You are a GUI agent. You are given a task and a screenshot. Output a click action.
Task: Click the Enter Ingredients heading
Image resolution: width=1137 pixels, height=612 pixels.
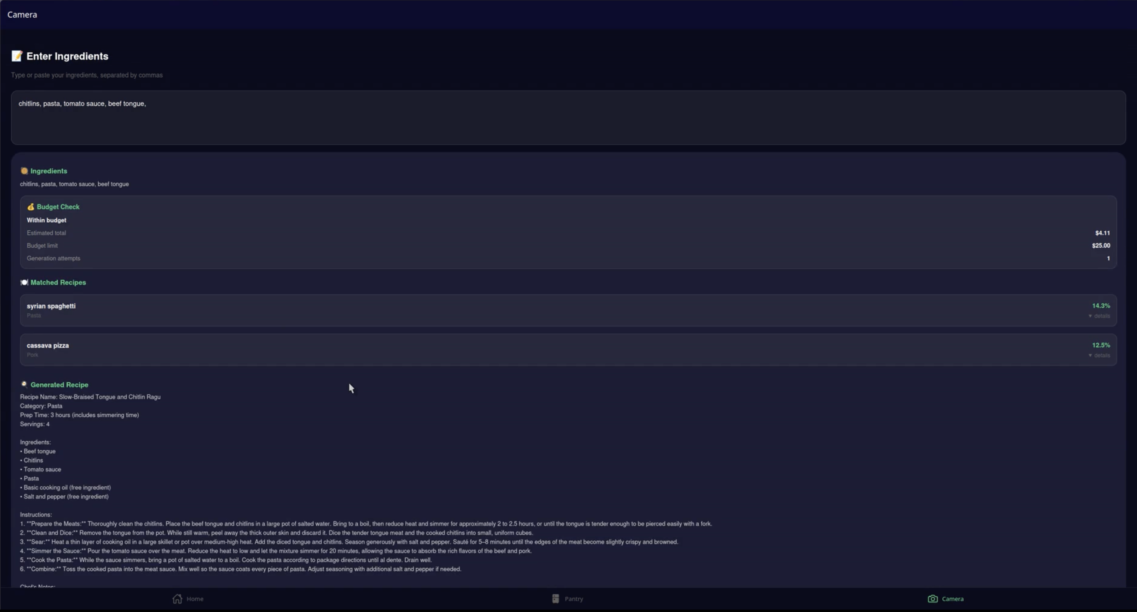pos(67,56)
